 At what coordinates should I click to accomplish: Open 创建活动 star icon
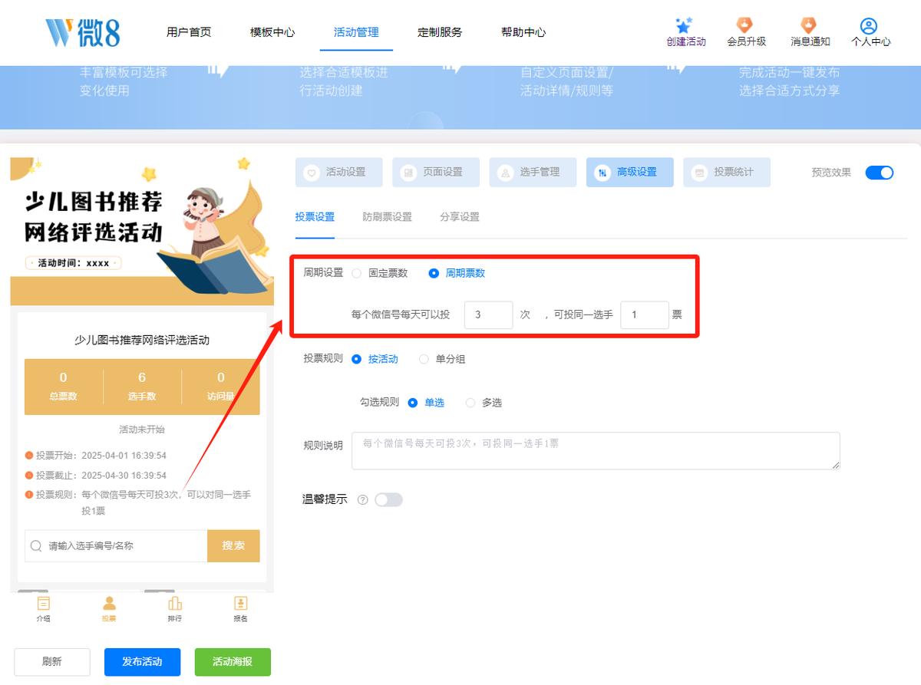coord(685,25)
